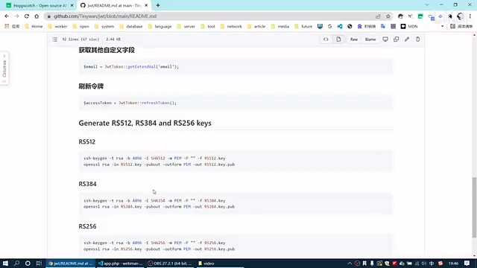Open the Raw file view
Screen dimensions: 477x268
[354, 39]
